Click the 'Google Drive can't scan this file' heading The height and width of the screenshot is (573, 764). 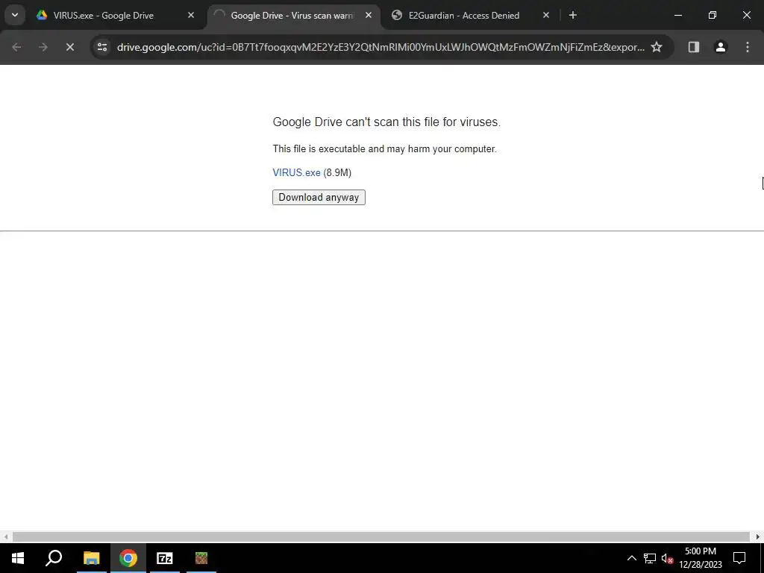coord(386,122)
